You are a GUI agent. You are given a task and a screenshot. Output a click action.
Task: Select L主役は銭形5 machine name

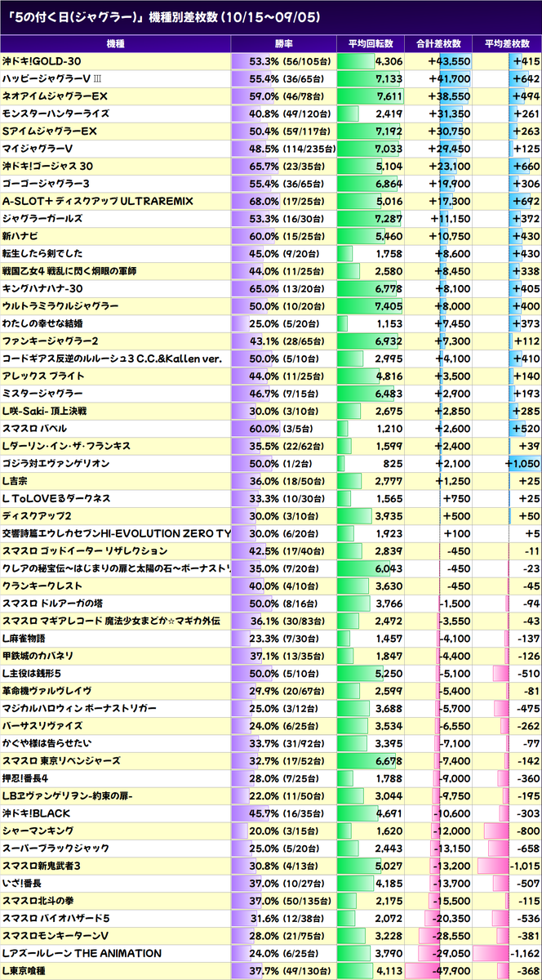point(33,673)
